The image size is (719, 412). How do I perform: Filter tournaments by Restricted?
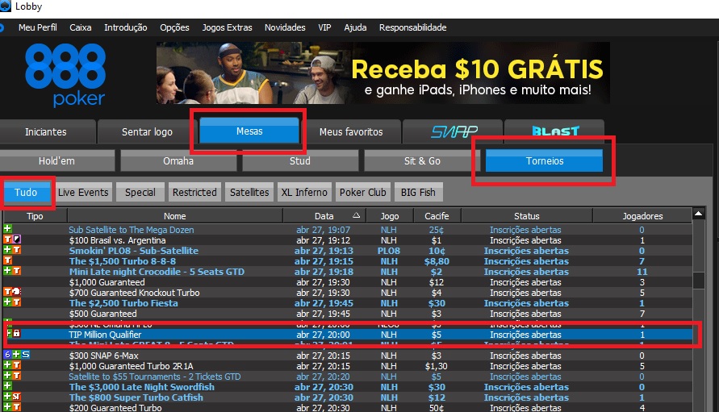[194, 193]
